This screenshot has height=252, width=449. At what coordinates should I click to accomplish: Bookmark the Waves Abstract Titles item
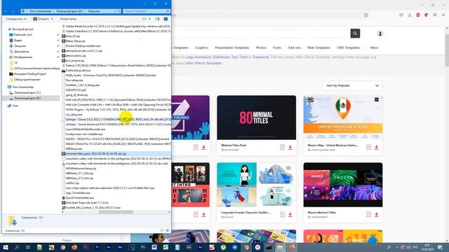(368, 215)
